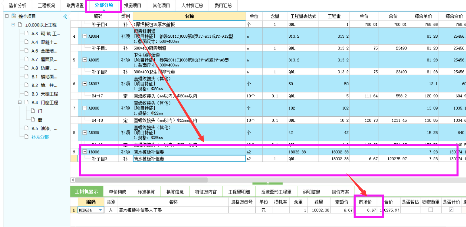Viewport: 466px width, 227px height.
Task: Switch to the 造价分析 tab
Action: (18, 5)
